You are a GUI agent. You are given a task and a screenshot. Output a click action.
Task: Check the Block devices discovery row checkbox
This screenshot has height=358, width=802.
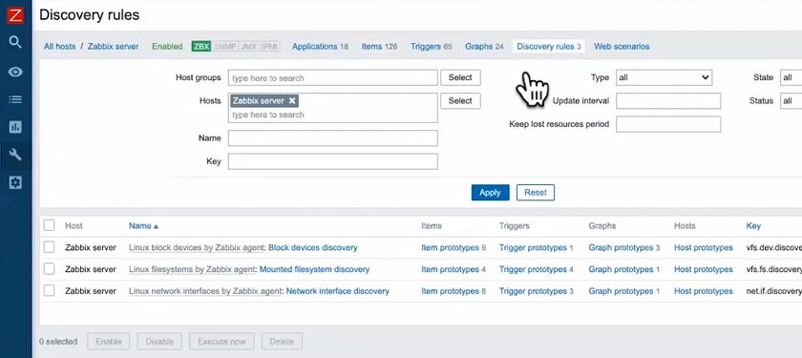pyautogui.click(x=49, y=247)
